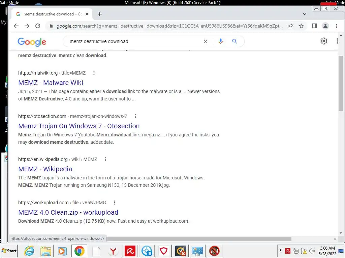345x258 pixels.
Task: Close the memz destructive download tab
Action: coord(87,14)
